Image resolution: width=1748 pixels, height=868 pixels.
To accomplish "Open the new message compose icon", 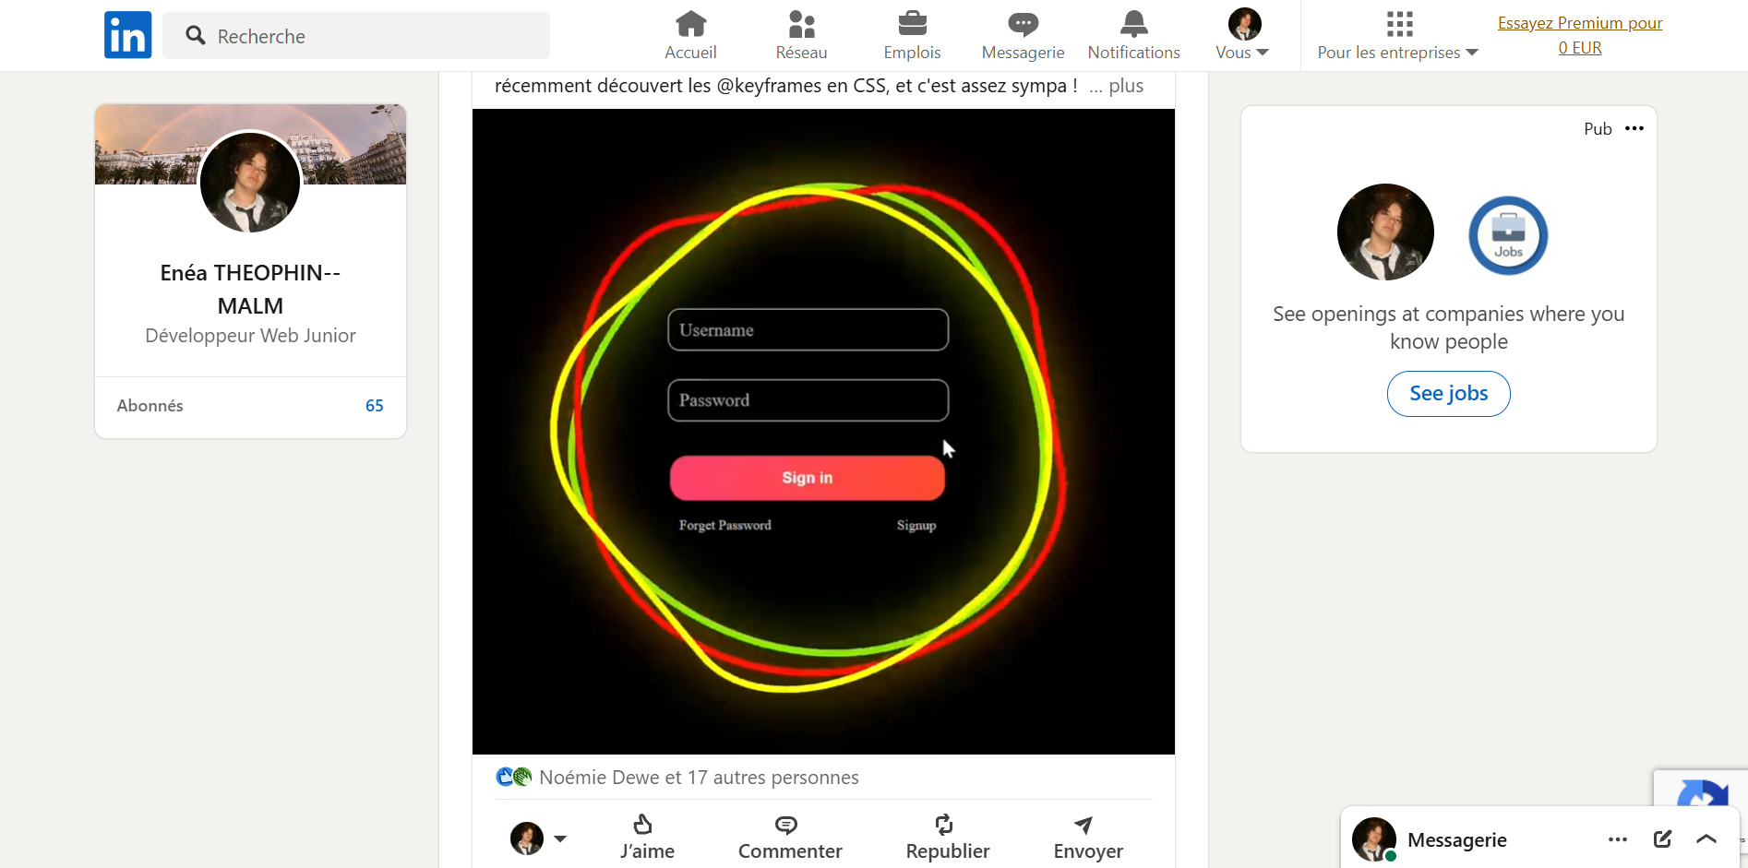I will (x=1662, y=839).
